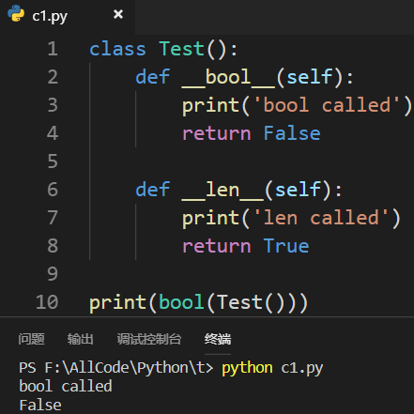Open the 问题 panel tab
Viewport: 414px width, 414px height.
coord(31,339)
